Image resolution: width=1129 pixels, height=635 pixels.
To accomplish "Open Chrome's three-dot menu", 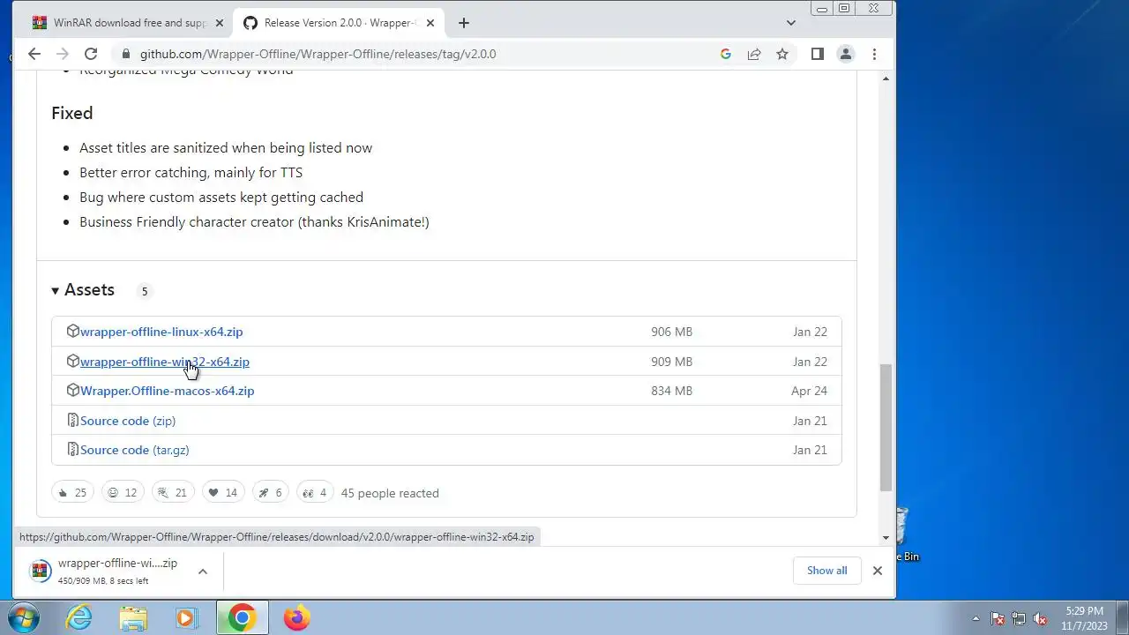I will [874, 54].
